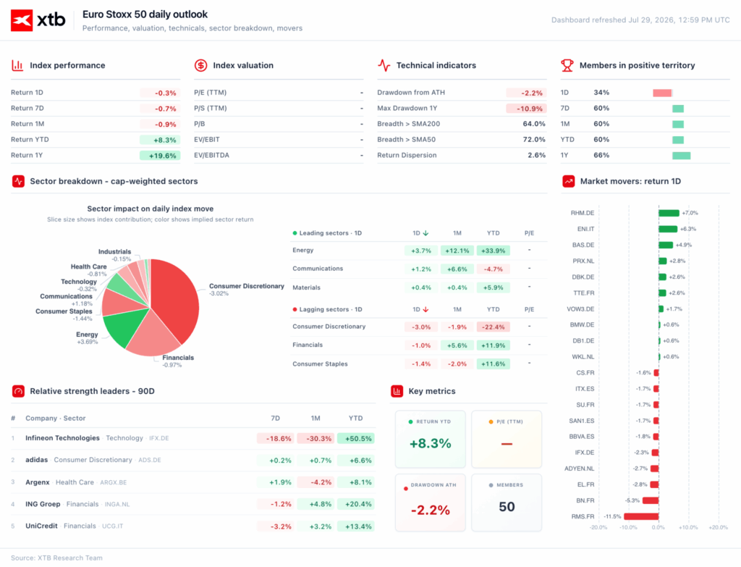This screenshot has height=567, width=741.
Task: Click the grey dot on Members card
Action: point(491,485)
